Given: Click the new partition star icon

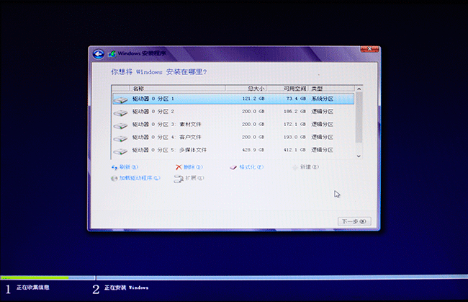Looking at the screenshot, I should pos(295,167).
